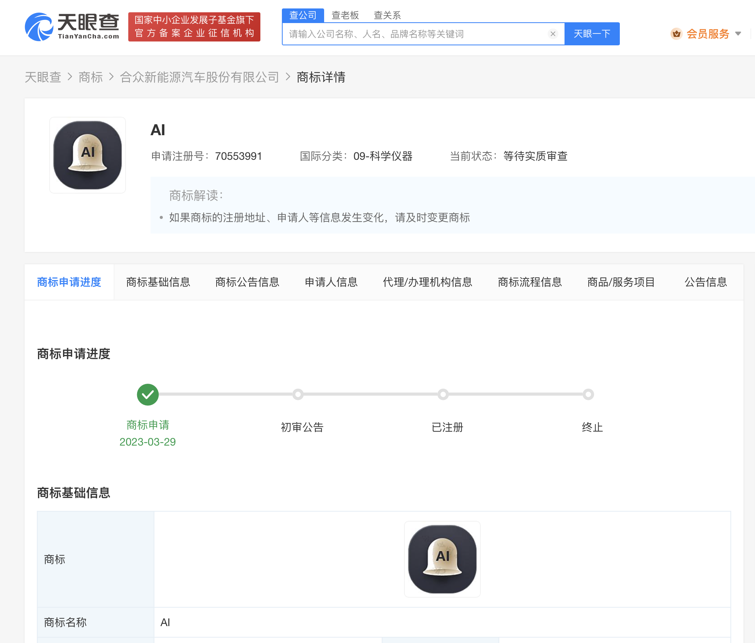Image resolution: width=755 pixels, height=643 pixels.
Task: Click the 终止 progress marker
Action: click(588, 394)
